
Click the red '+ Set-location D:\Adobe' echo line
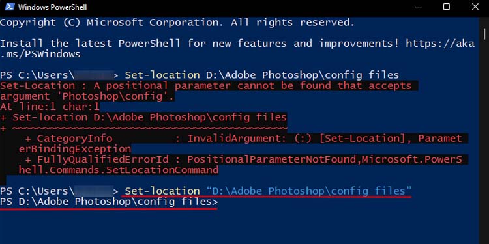(x=143, y=117)
